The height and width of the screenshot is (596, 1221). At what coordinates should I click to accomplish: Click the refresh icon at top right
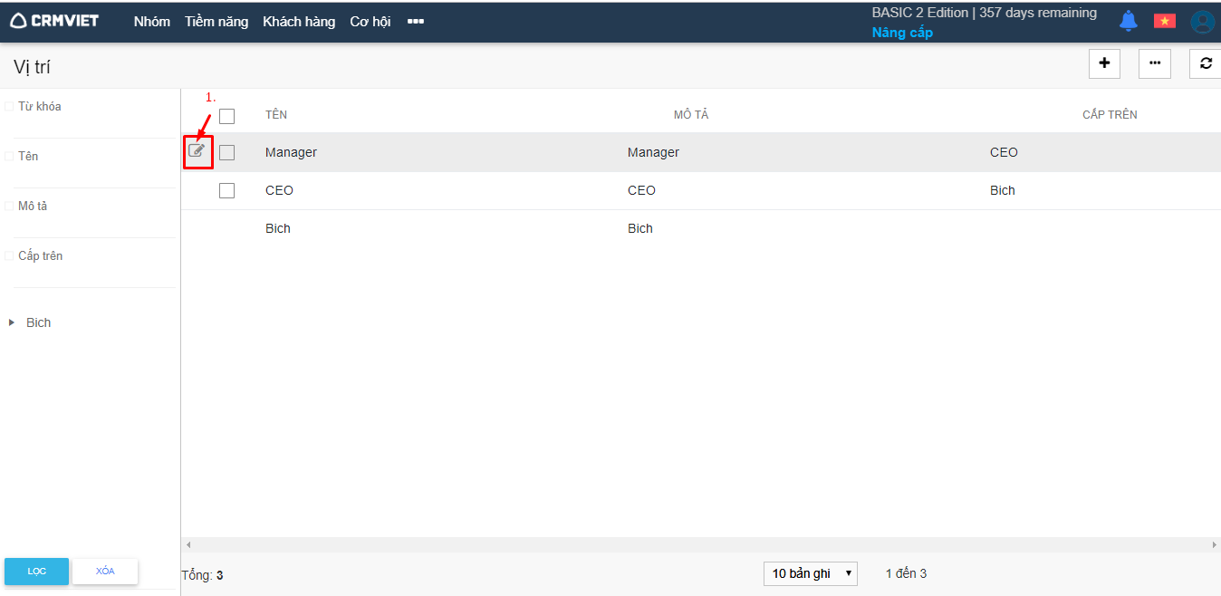[1205, 63]
